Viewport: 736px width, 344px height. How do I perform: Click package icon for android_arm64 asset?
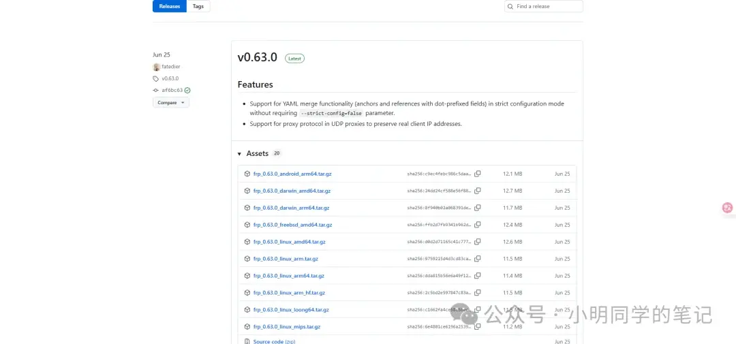tap(247, 174)
